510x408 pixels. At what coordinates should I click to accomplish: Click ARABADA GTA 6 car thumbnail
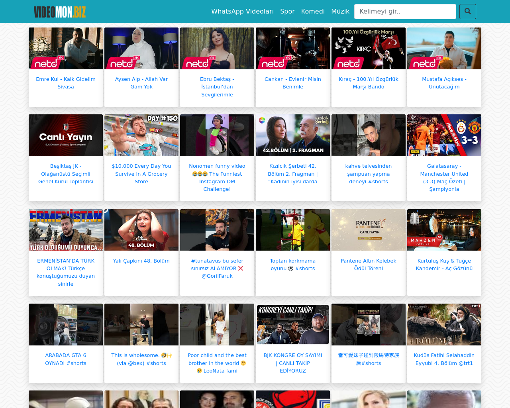click(66, 324)
